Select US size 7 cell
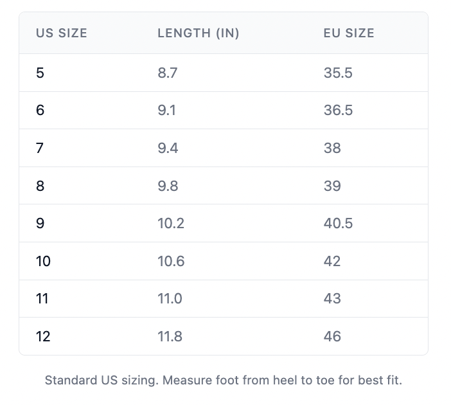The image size is (451, 405). [x=40, y=148]
